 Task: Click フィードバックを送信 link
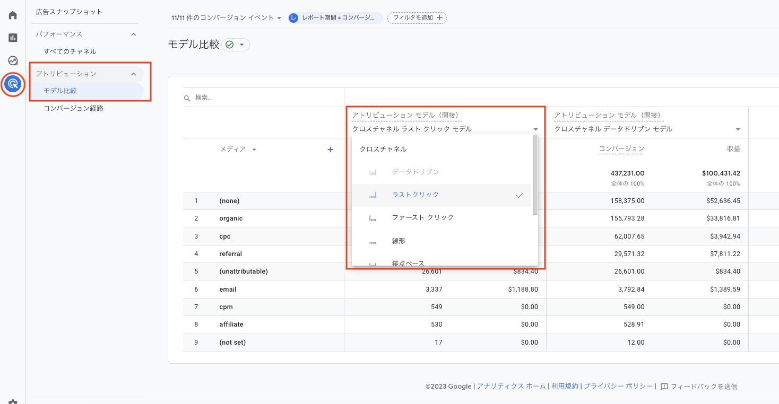click(704, 387)
